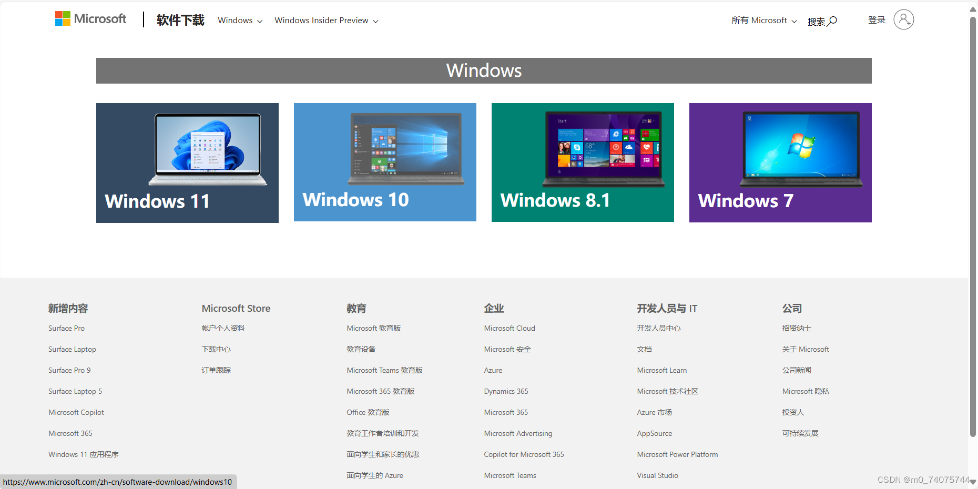978x489 pixels.
Task: Open 面向学生的 Azure link
Action: pyautogui.click(x=375, y=475)
